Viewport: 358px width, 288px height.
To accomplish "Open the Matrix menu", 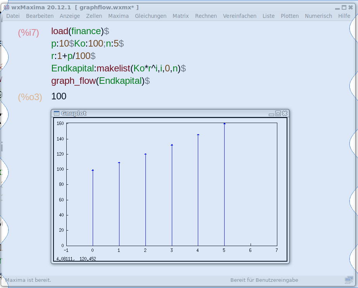I will 181,16.
